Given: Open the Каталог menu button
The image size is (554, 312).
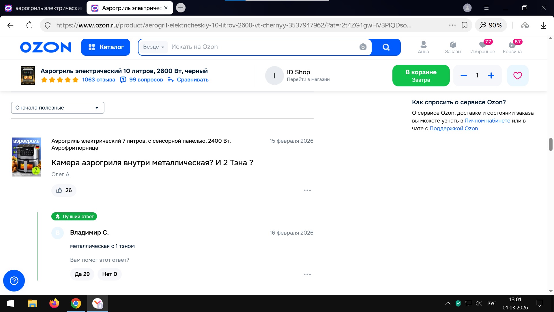Looking at the screenshot, I should point(106,47).
